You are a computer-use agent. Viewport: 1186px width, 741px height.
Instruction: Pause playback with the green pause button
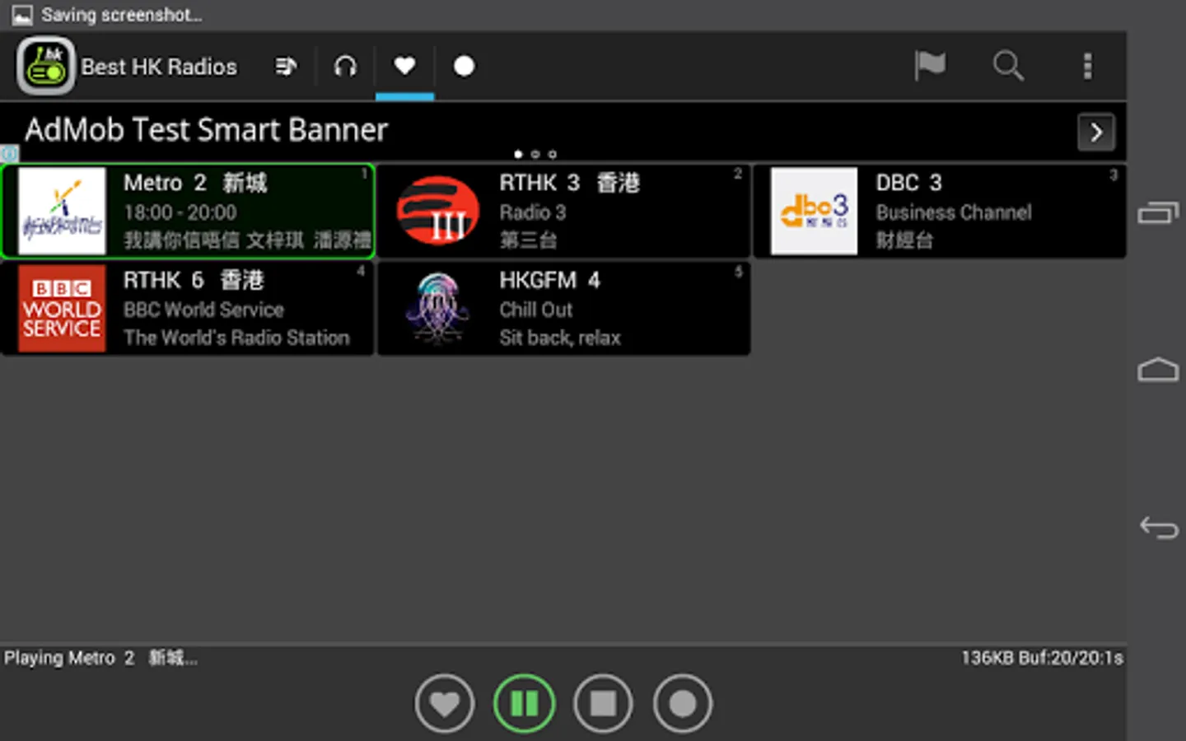pos(524,703)
